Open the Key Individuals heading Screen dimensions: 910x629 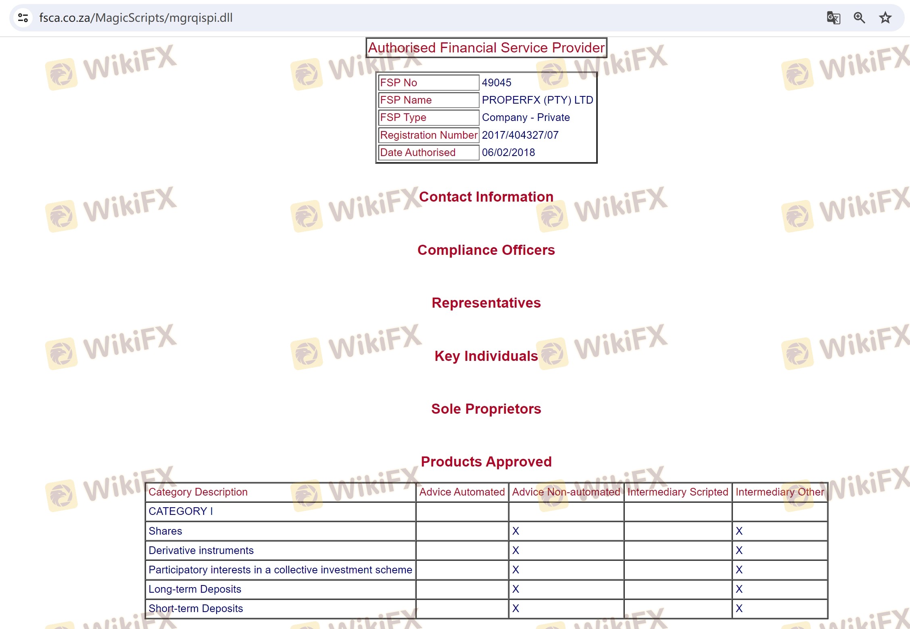click(486, 356)
